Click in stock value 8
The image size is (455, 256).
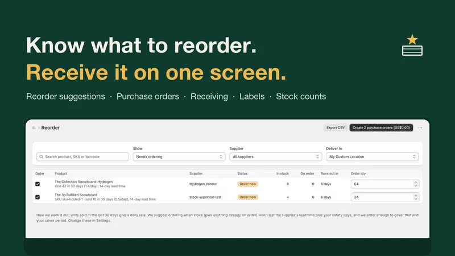288,184
